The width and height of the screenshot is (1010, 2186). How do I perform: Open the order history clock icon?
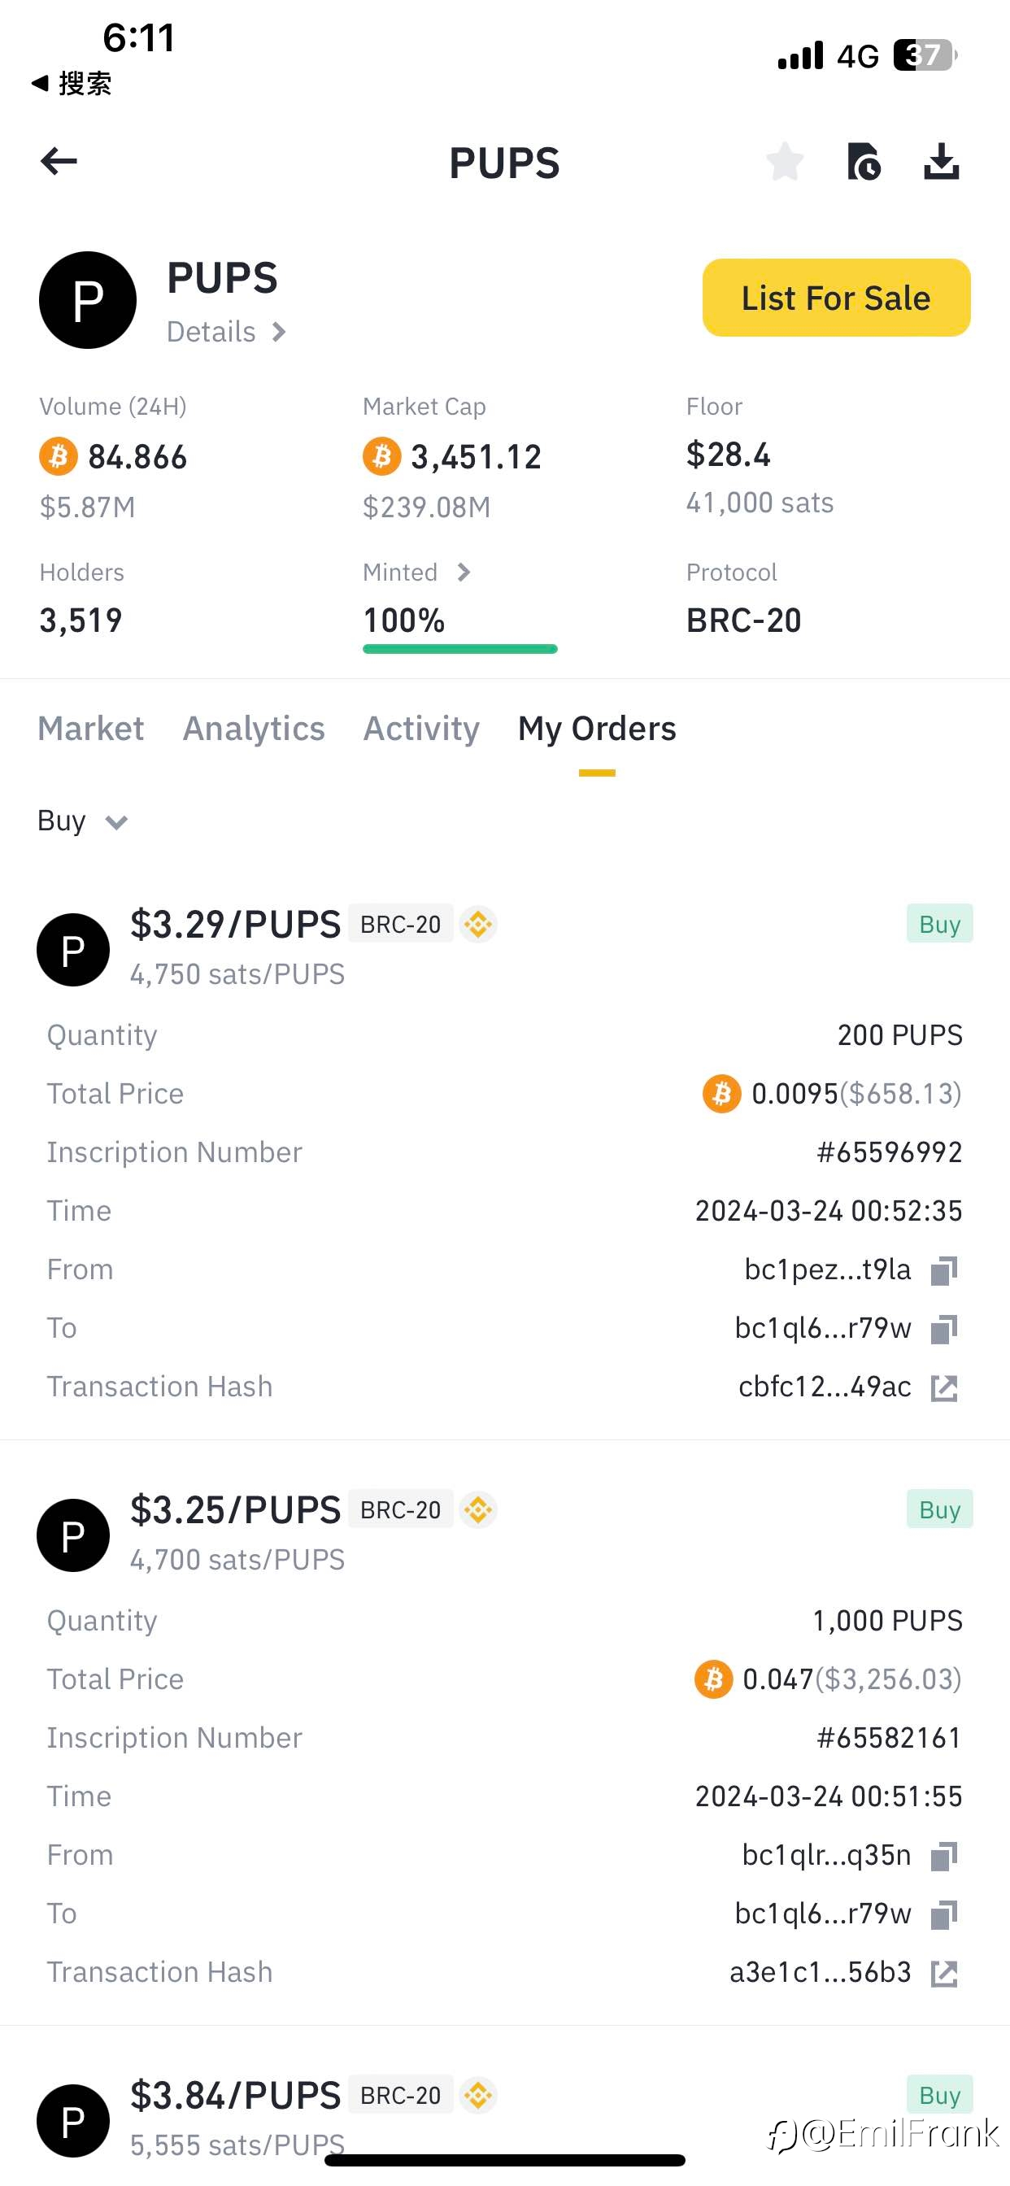pos(863,161)
